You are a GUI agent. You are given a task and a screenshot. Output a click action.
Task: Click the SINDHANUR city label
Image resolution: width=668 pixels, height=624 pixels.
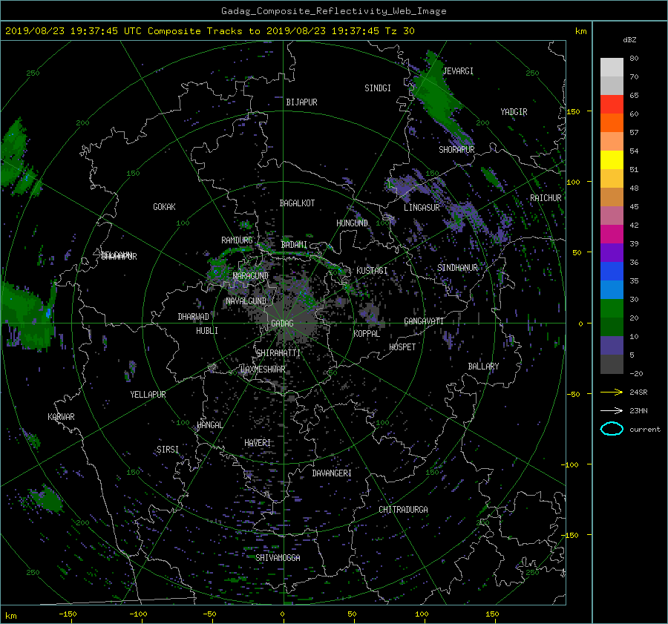click(457, 268)
